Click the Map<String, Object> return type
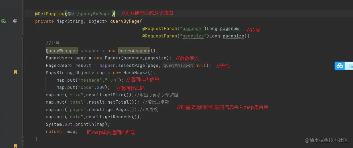Viewport: 353px width, 148px height. point(82,21)
